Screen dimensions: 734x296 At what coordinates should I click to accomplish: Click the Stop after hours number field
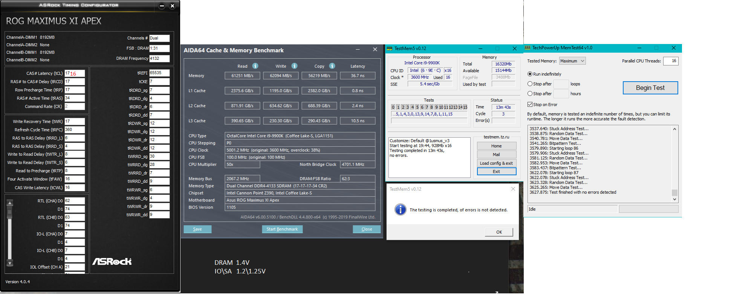tap(561, 94)
